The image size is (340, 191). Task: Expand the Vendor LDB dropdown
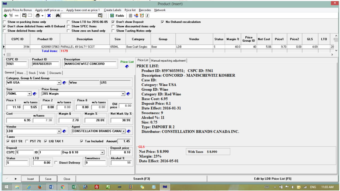tap(59, 131)
